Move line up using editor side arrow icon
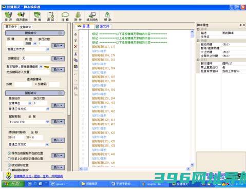 pos(75,41)
